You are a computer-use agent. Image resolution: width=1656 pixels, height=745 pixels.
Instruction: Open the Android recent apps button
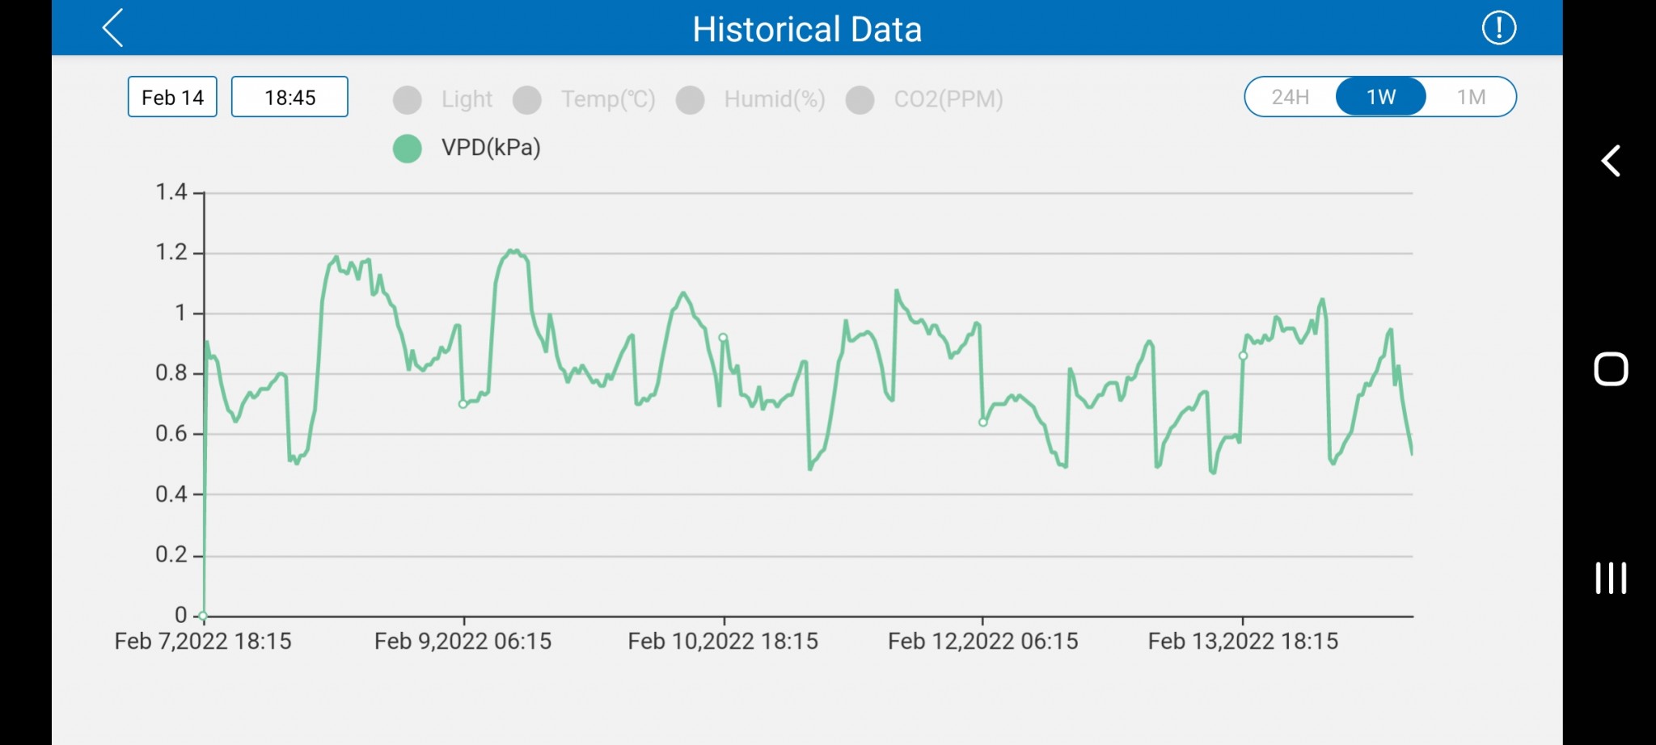coord(1610,578)
